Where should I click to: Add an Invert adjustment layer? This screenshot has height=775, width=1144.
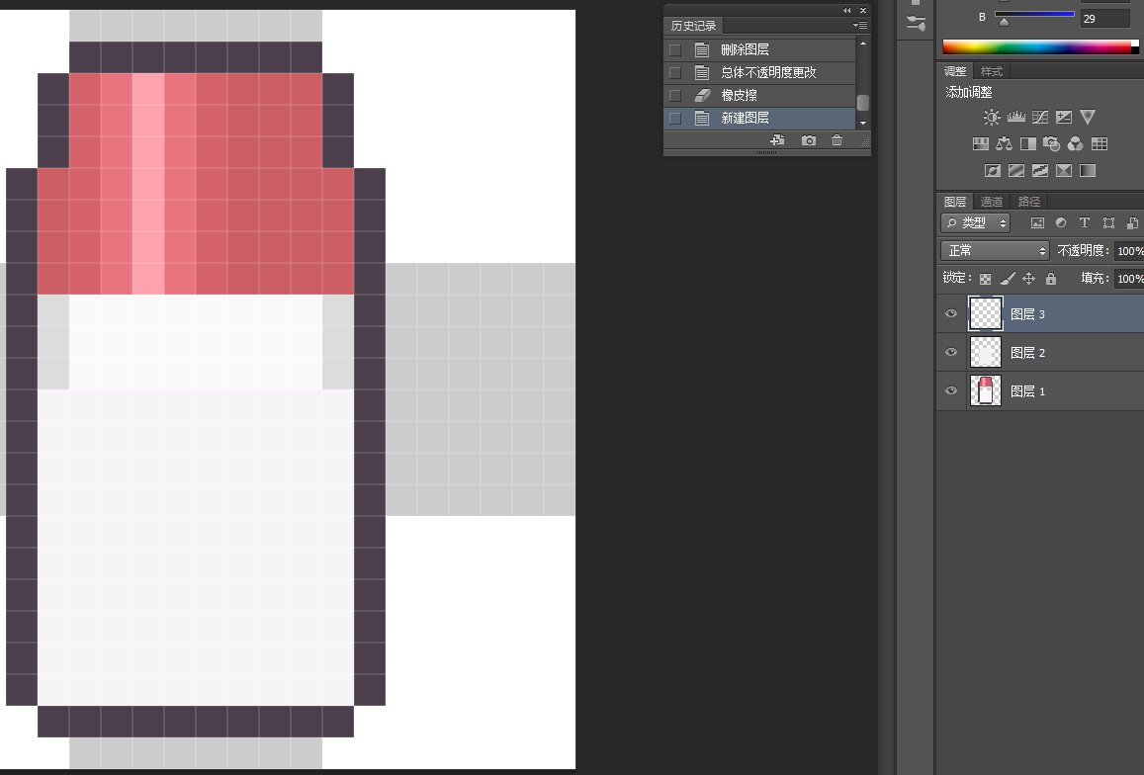tap(993, 171)
